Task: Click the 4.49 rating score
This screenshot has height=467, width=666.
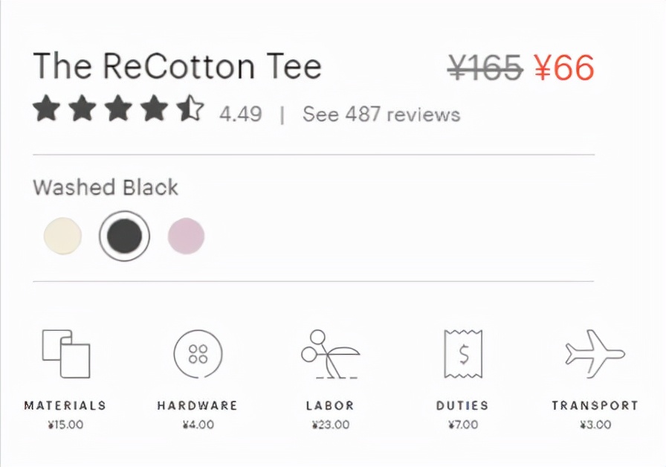Action: click(x=240, y=115)
